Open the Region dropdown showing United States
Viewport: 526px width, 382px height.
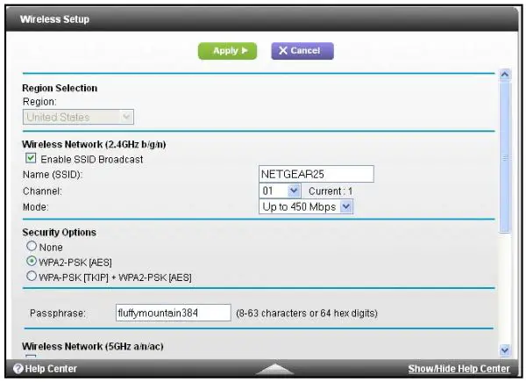click(78, 116)
